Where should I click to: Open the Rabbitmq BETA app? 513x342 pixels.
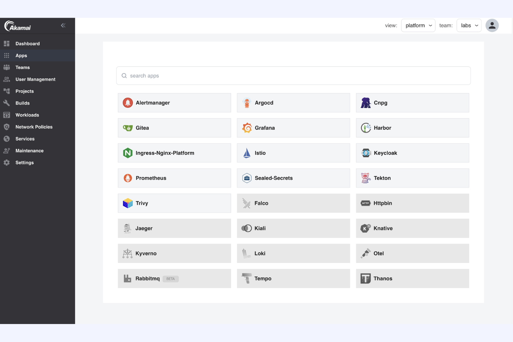[174, 278]
